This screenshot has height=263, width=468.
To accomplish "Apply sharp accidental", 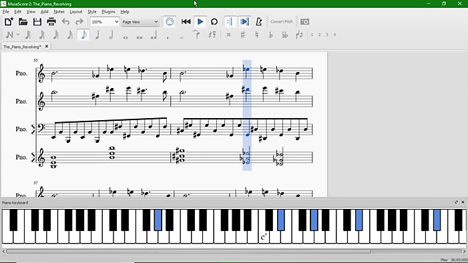I will click(x=242, y=35).
